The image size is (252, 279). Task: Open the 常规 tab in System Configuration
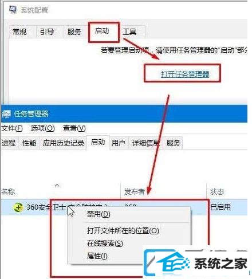click(x=19, y=32)
